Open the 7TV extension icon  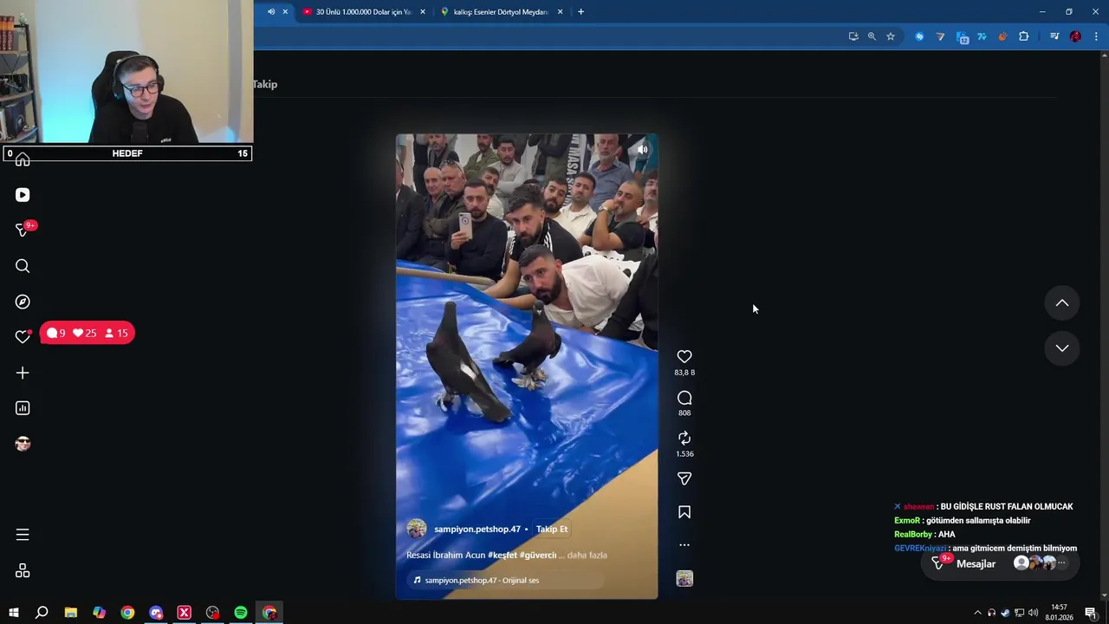(x=982, y=36)
